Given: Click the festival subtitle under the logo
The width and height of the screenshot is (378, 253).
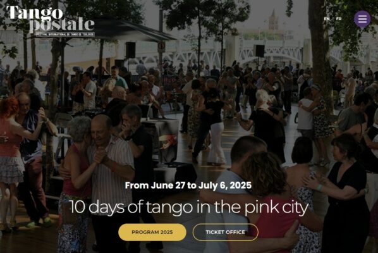Looking at the screenshot, I should coord(65,35).
